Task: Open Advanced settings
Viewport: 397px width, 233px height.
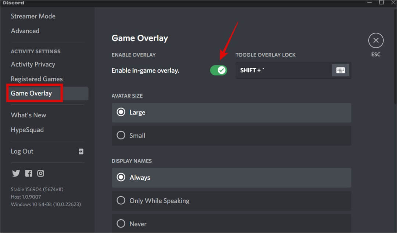Action: tap(25, 31)
